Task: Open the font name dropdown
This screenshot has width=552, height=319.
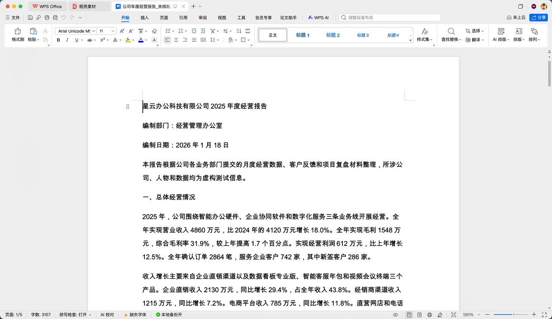Action: [94, 31]
